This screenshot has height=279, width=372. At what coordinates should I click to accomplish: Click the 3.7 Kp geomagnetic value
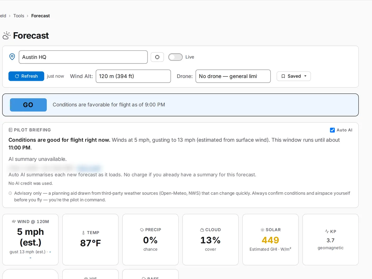330,240
